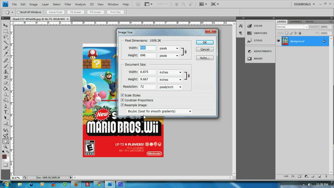Image resolution: width=334 pixels, height=188 pixels.
Task: Open the Image menu
Action: tap(33, 4)
